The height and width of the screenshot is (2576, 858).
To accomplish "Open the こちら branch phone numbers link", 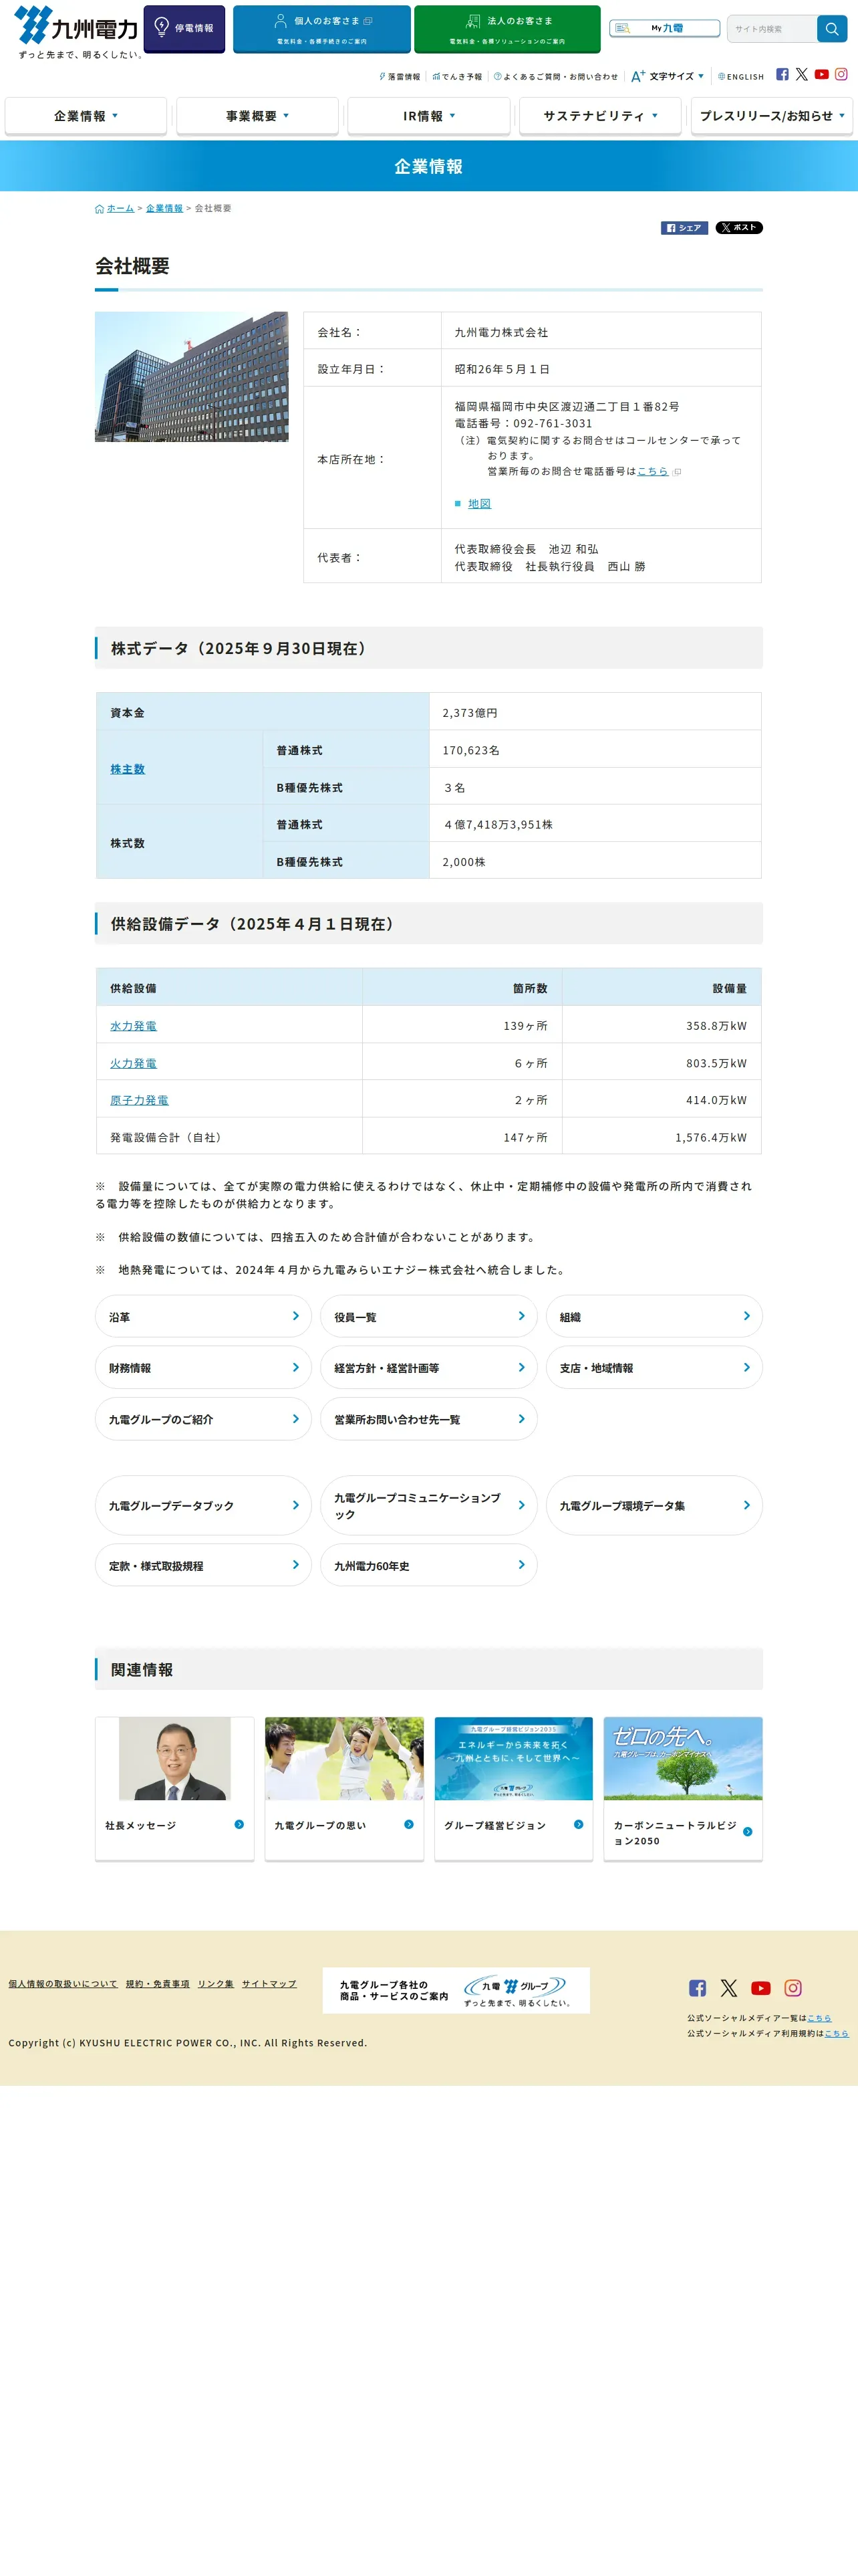I will click(654, 471).
